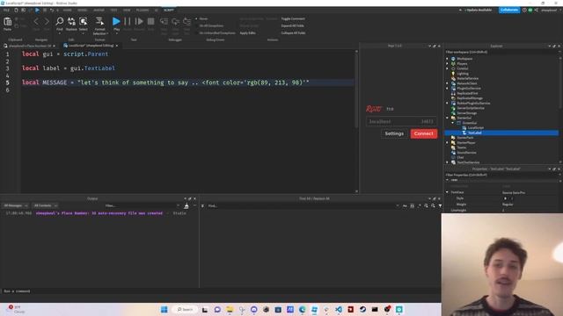
Task: Open the Windows Start button
Action: [x=165, y=309]
